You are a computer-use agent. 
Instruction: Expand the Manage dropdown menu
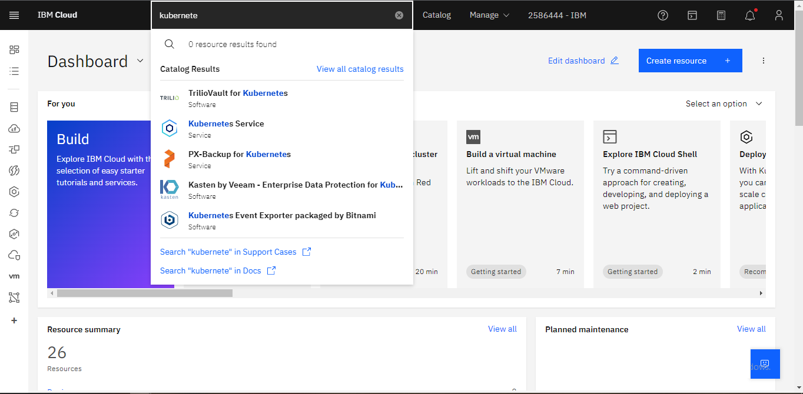click(x=489, y=15)
